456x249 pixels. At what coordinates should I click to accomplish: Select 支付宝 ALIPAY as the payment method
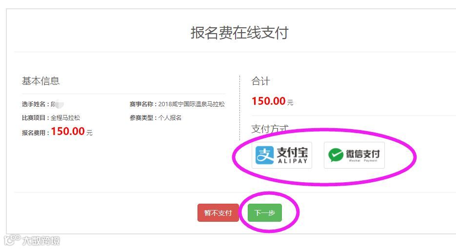coord(282,155)
